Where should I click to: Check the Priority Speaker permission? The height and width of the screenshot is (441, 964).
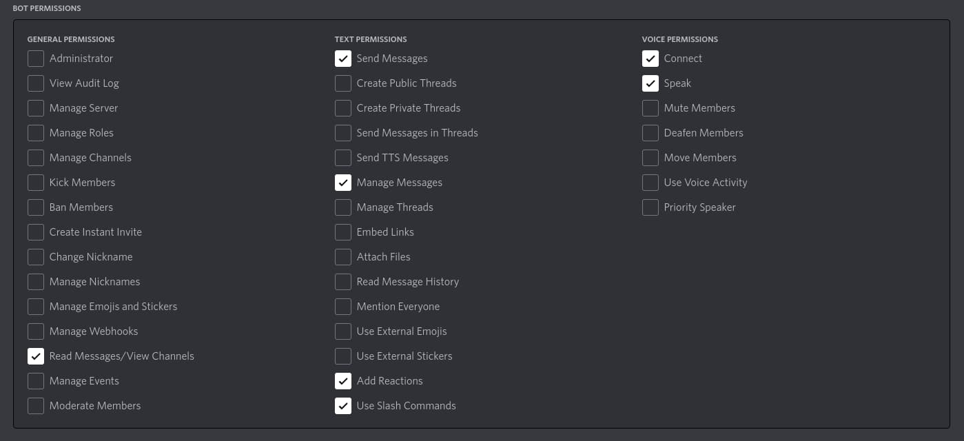650,207
